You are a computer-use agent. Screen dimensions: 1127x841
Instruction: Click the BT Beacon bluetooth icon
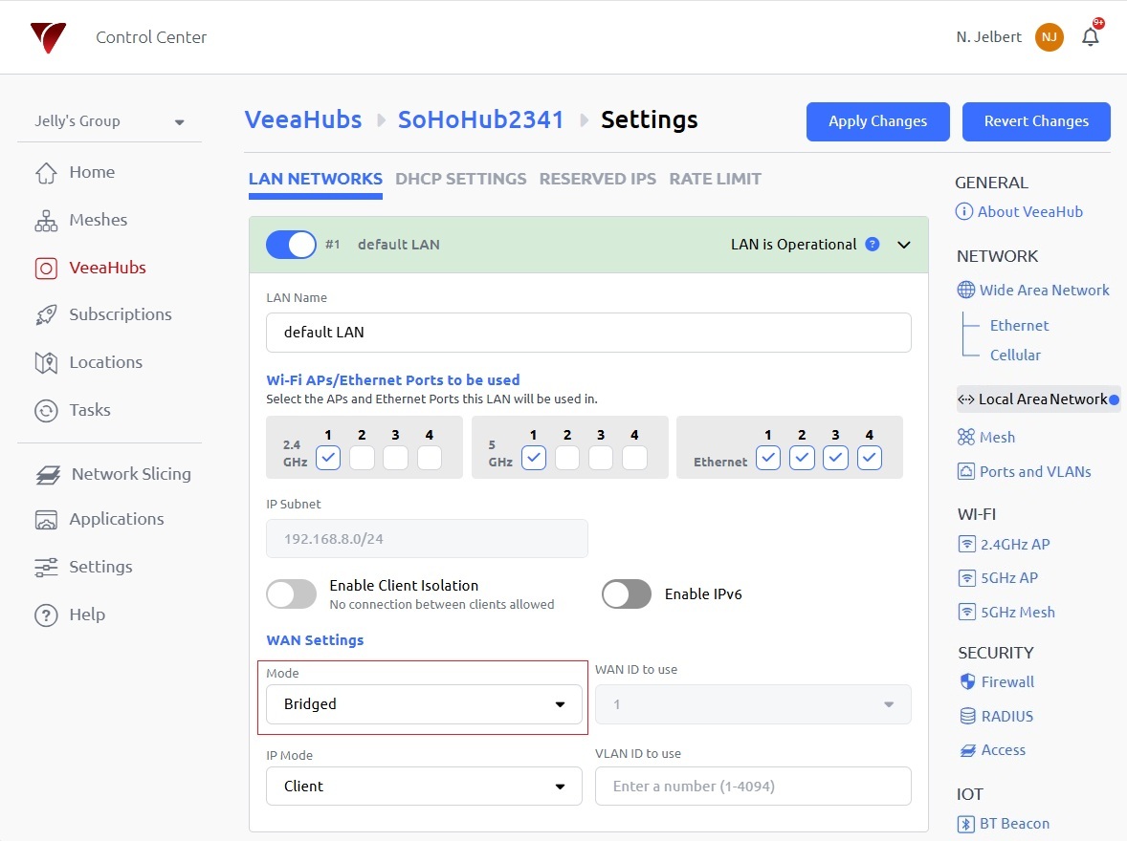[x=966, y=824]
